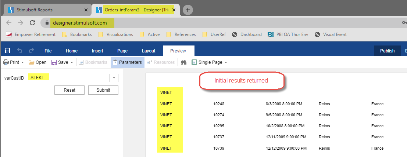The image size is (407, 157).
Task: Open the File menu
Action: click(x=48, y=51)
